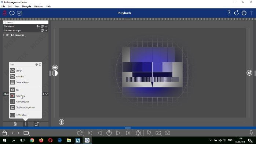Open the Windows Start menu

point(4,140)
